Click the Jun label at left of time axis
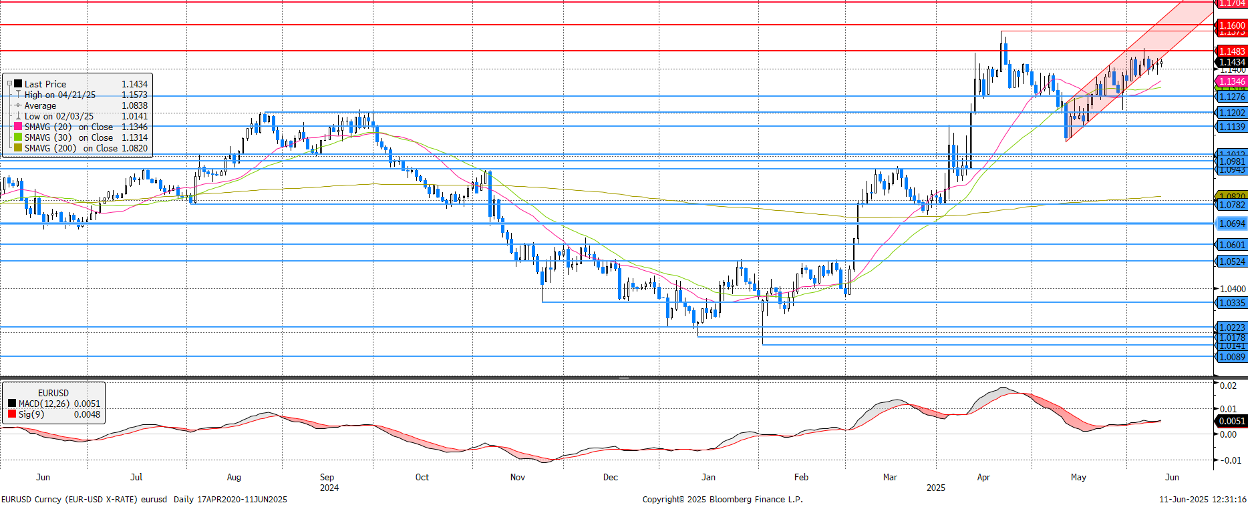 43,477
